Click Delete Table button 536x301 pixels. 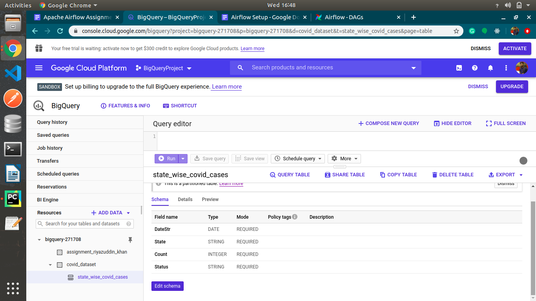tap(452, 175)
